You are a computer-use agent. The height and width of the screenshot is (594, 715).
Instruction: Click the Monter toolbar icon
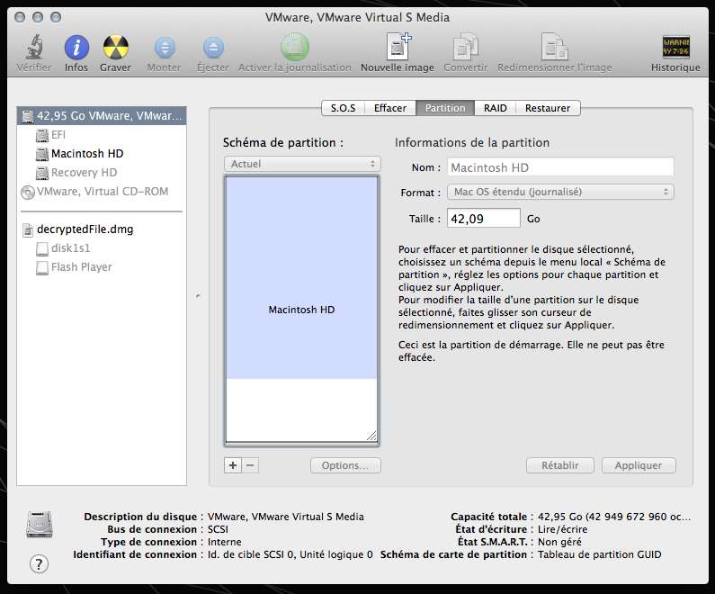165,48
